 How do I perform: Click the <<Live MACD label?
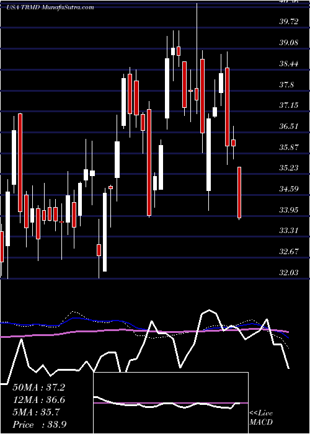pos(261,418)
